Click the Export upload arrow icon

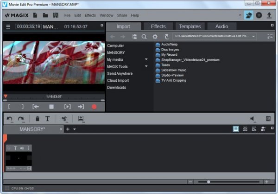tap(269, 15)
